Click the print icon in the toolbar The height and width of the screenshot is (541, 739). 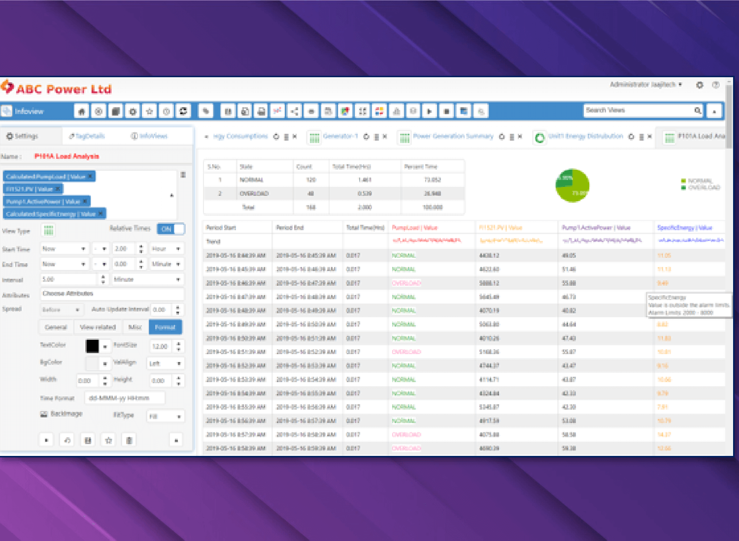tap(262, 112)
